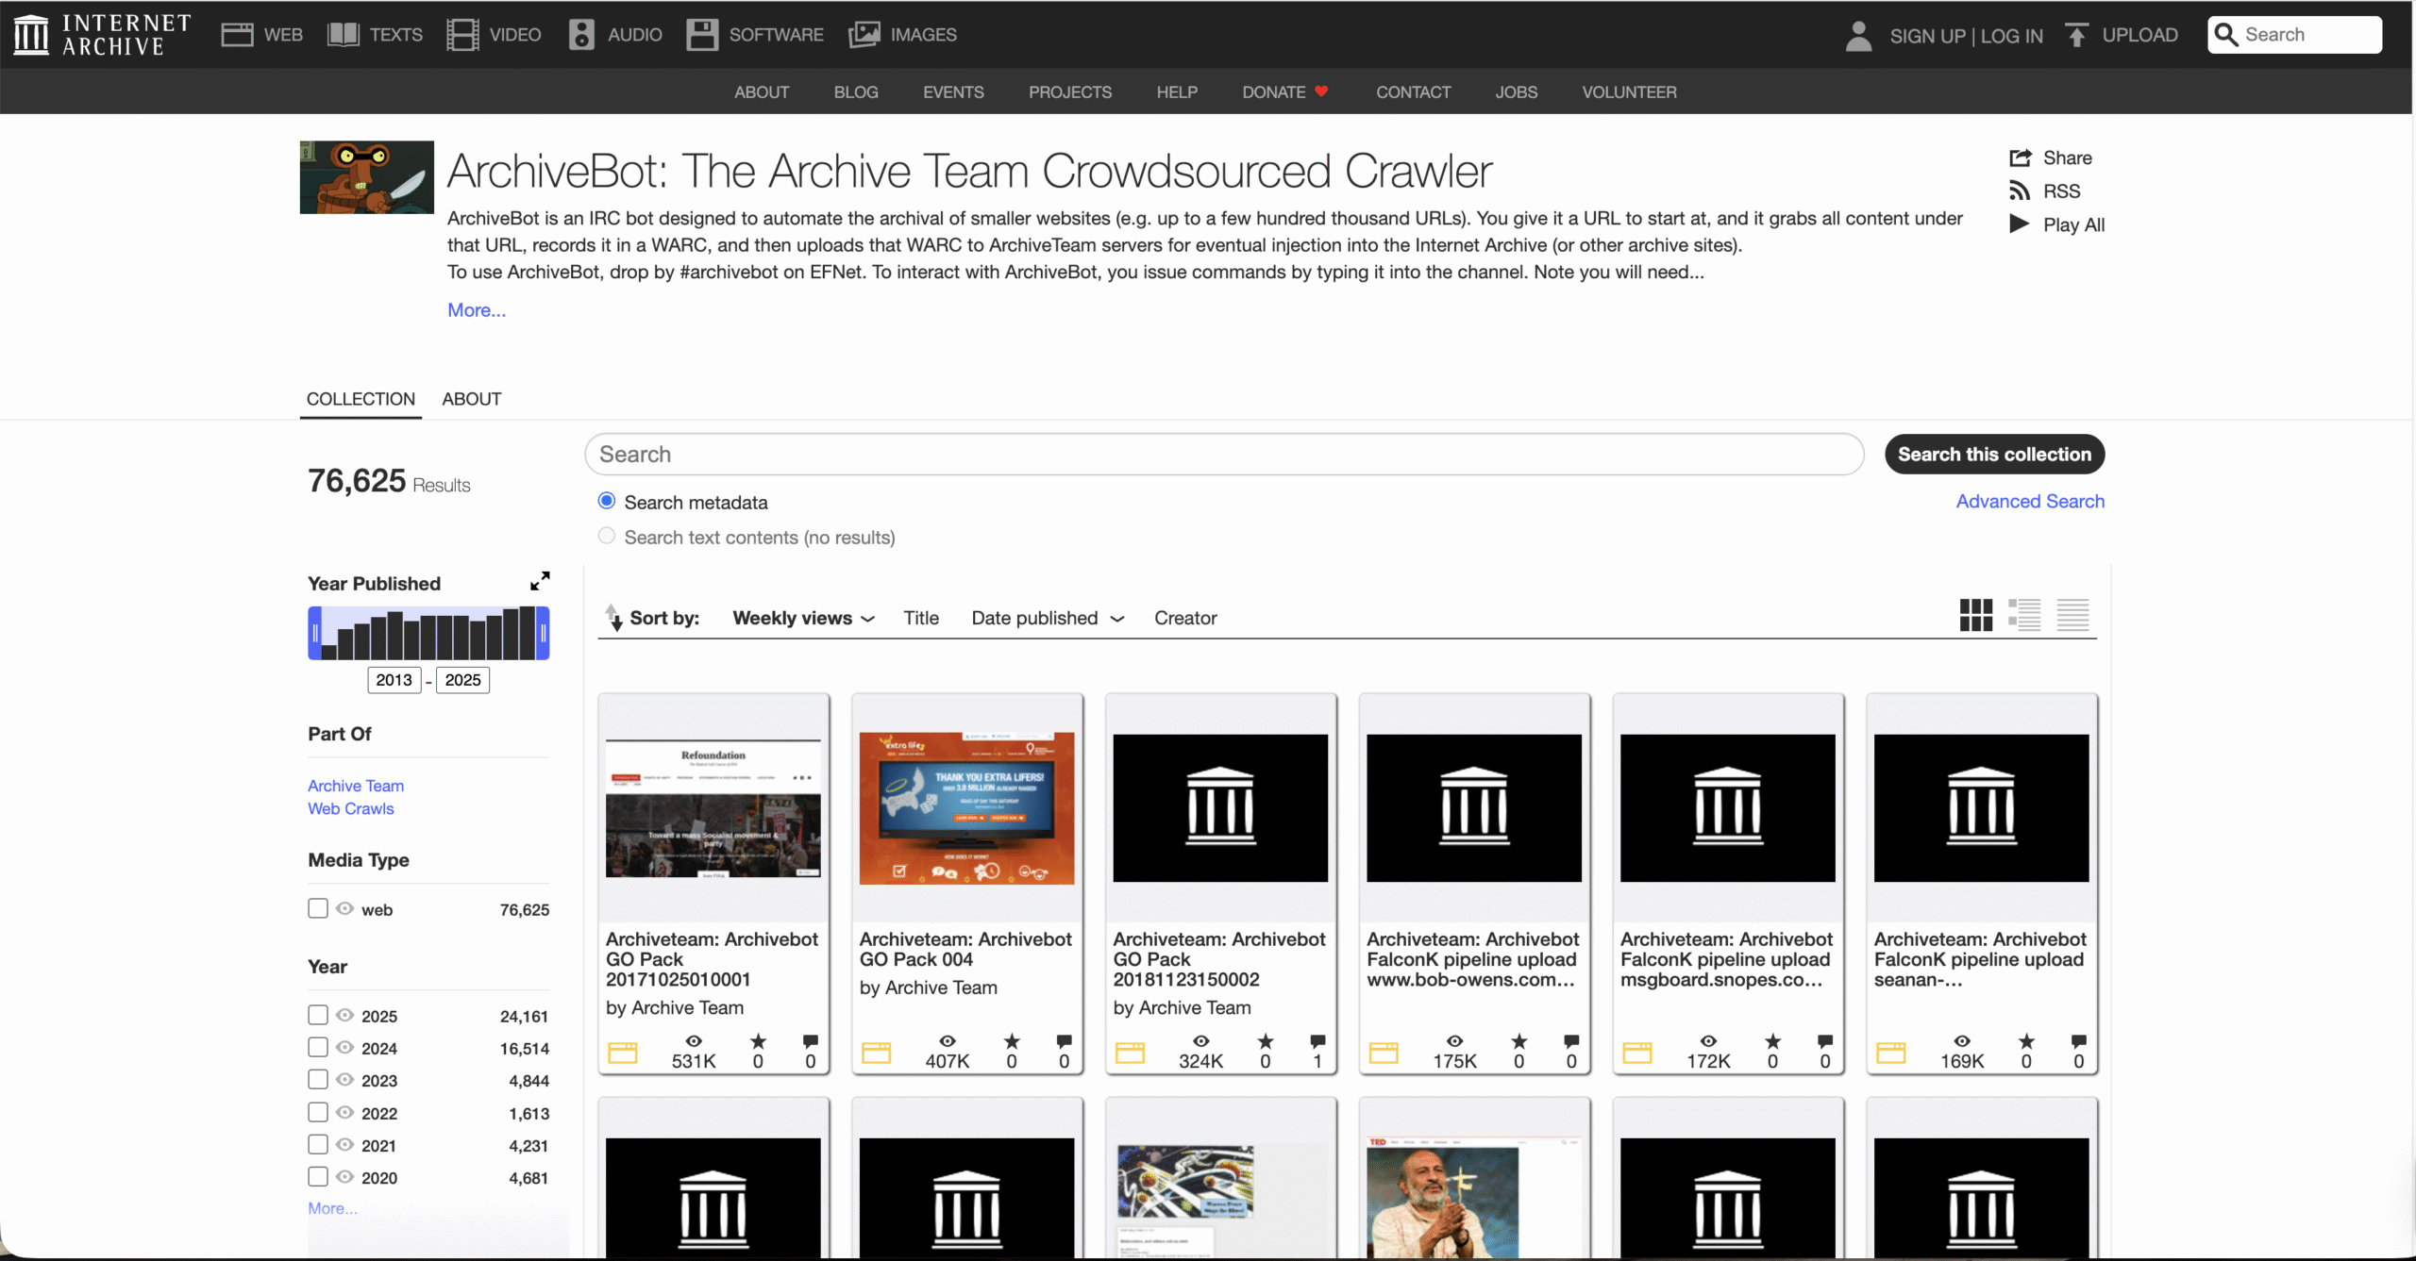Open the Advanced Search link

(x=2030, y=502)
